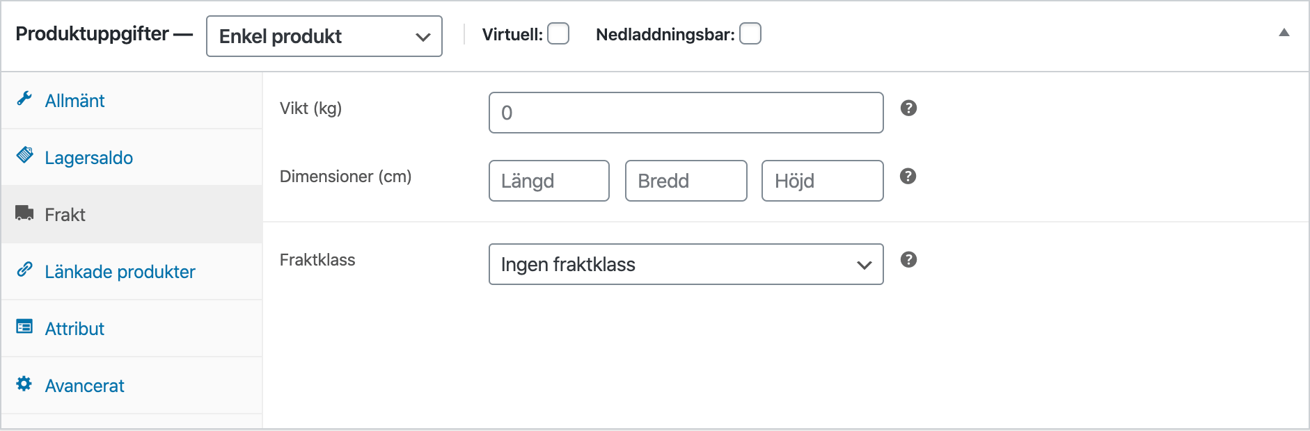Click the Frakt truck icon
Image resolution: width=1310 pixels, height=431 pixels.
pos(24,213)
